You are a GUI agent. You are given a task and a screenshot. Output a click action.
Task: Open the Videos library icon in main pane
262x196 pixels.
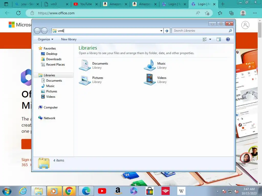pyautogui.click(x=150, y=80)
